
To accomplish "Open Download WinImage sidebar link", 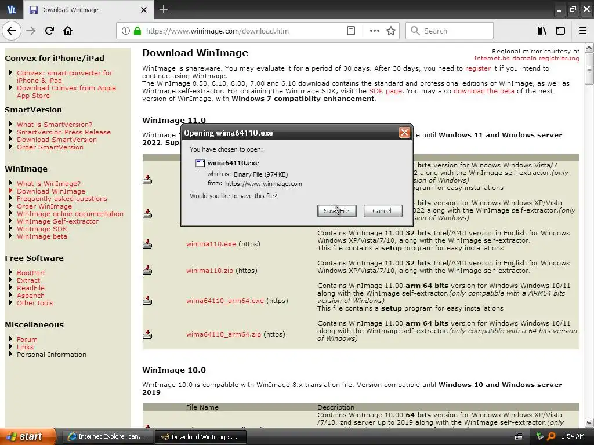I will pos(51,191).
